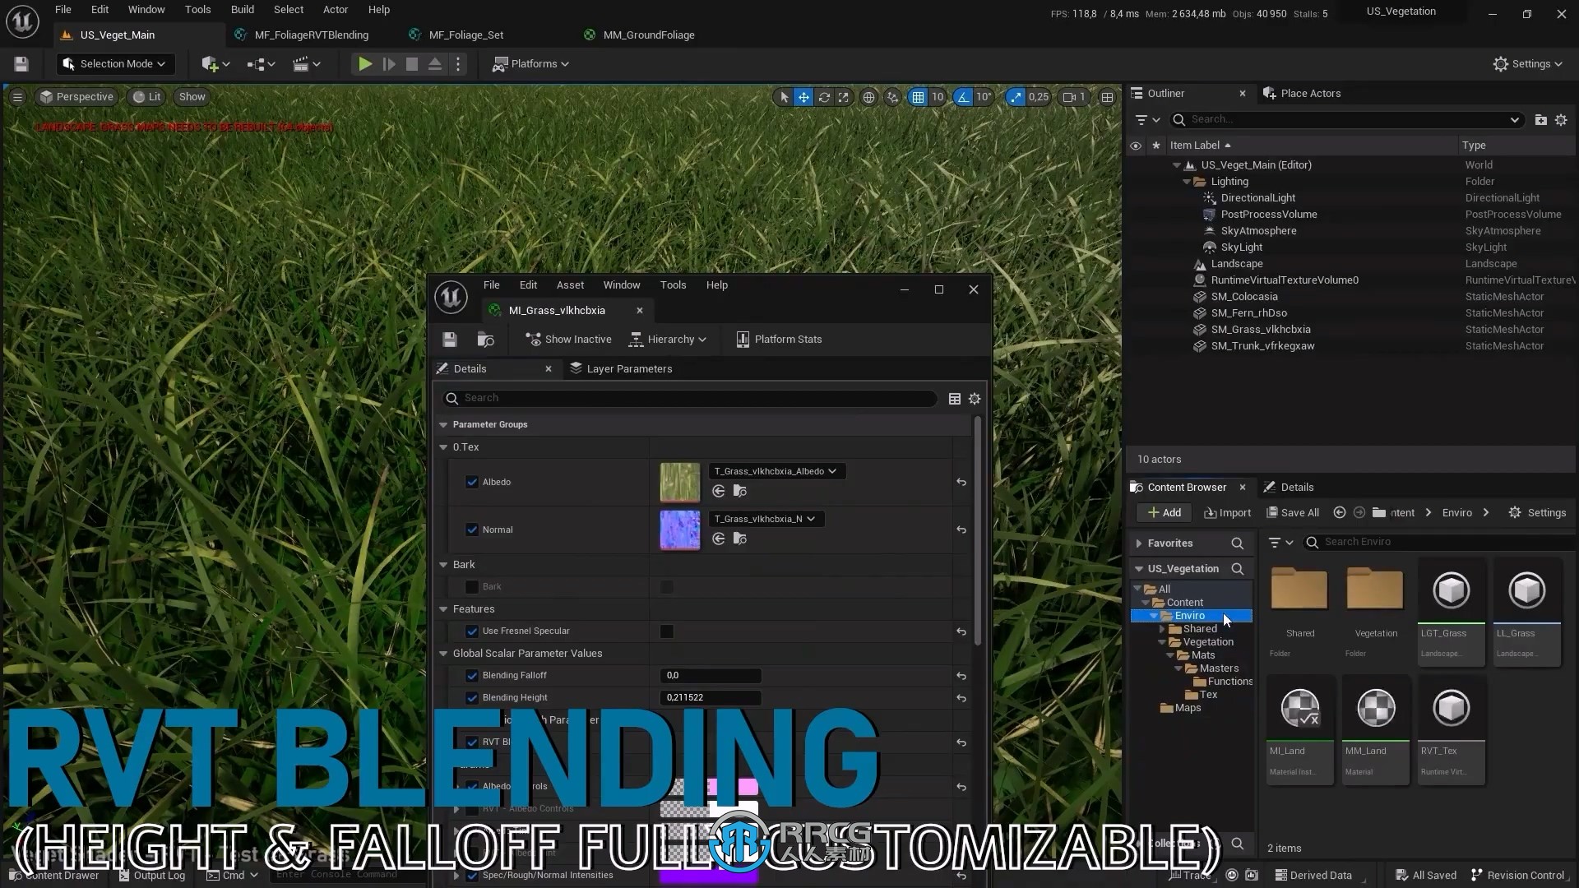Screen dimensions: 1579x888
Task: Reset the Albedo parameter to default arrow
Action: click(961, 482)
